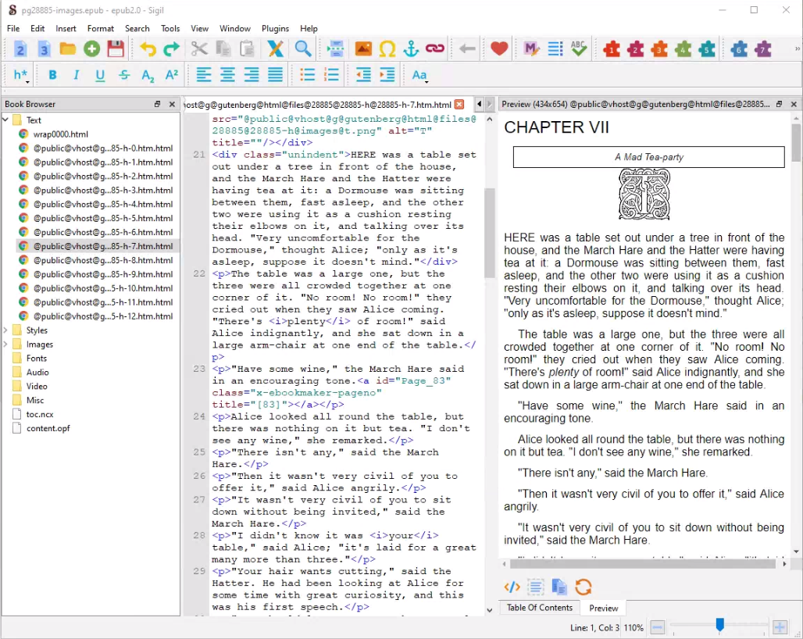
Task: Open the Plugins menu
Action: pos(275,28)
